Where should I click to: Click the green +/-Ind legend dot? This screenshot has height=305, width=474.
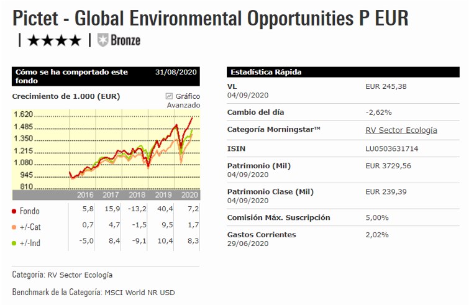(x=14, y=243)
